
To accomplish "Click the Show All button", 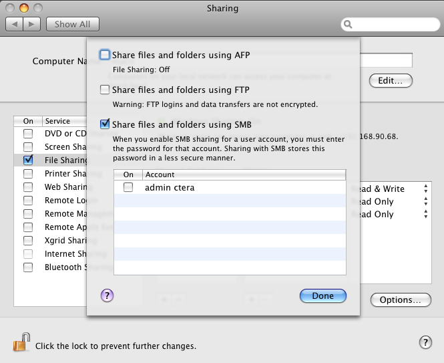I will [x=73, y=24].
